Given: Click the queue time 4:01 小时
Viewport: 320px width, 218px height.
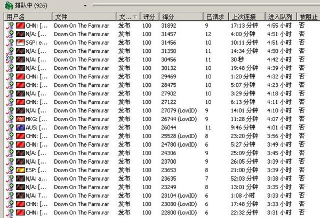Looking at the screenshot, I should [x=279, y=127].
